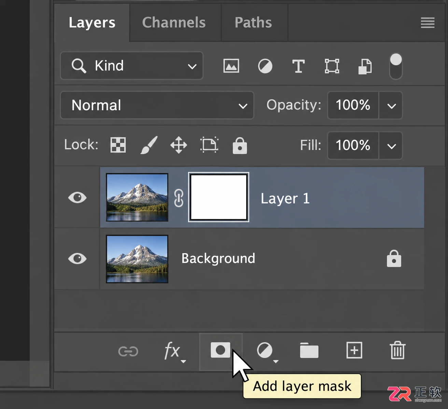Image resolution: width=448 pixels, height=409 pixels.
Task: Prevent auto-nesting in artboards lock icon
Action: [x=209, y=145]
